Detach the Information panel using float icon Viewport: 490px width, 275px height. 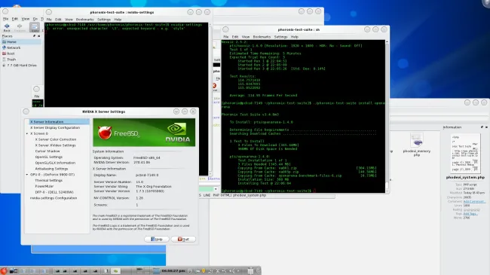point(482,127)
